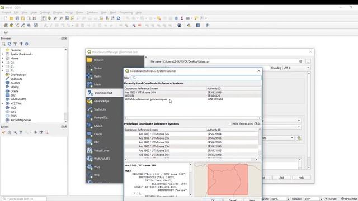
Task: Toggle Hide deprecated CRSs checkbox
Action: [229, 124]
